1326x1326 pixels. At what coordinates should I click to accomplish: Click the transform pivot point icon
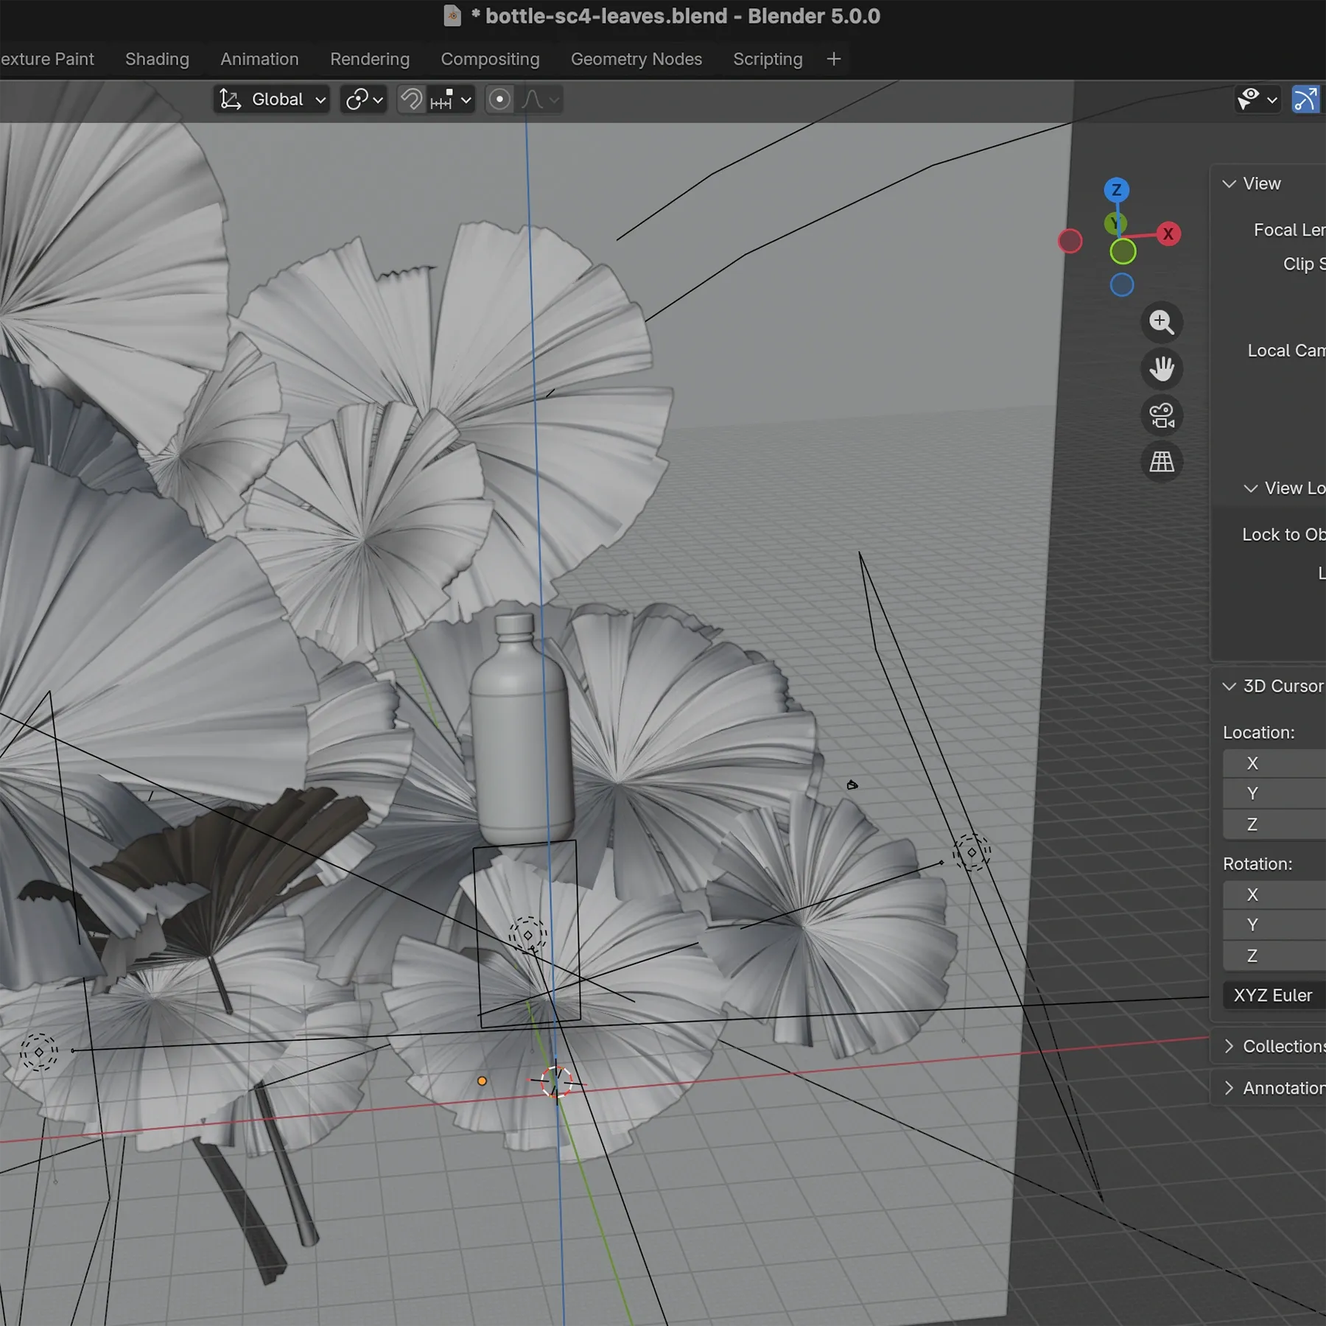point(359,99)
